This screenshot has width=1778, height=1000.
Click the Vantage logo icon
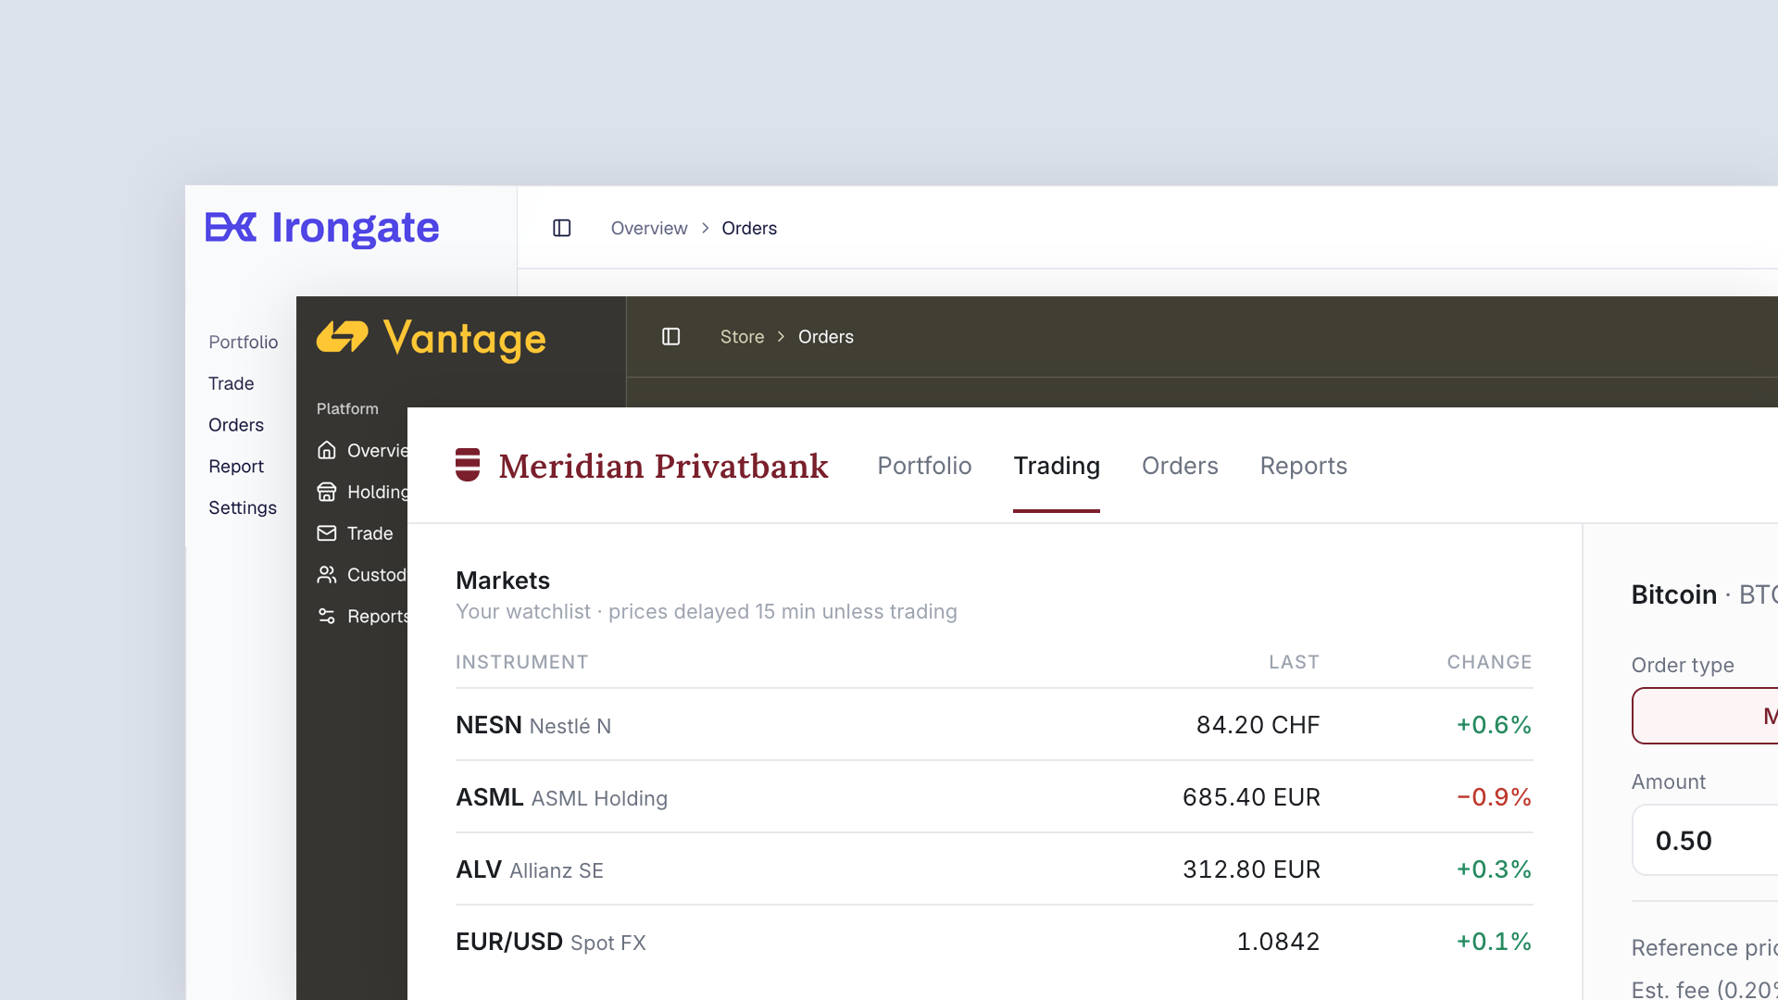(x=343, y=337)
